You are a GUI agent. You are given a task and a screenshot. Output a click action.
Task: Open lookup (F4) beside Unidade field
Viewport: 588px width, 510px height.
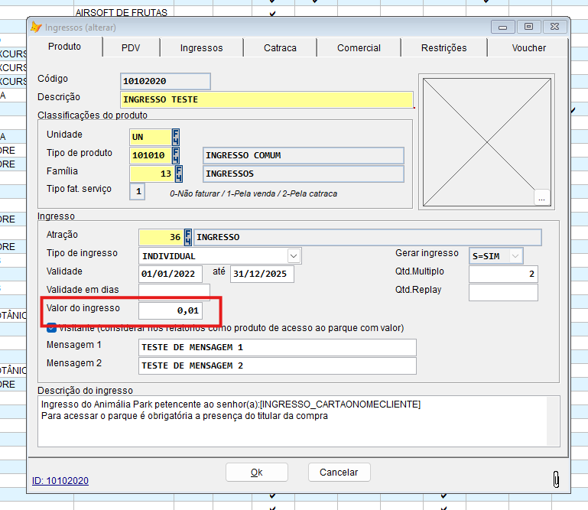tap(176, 137)
